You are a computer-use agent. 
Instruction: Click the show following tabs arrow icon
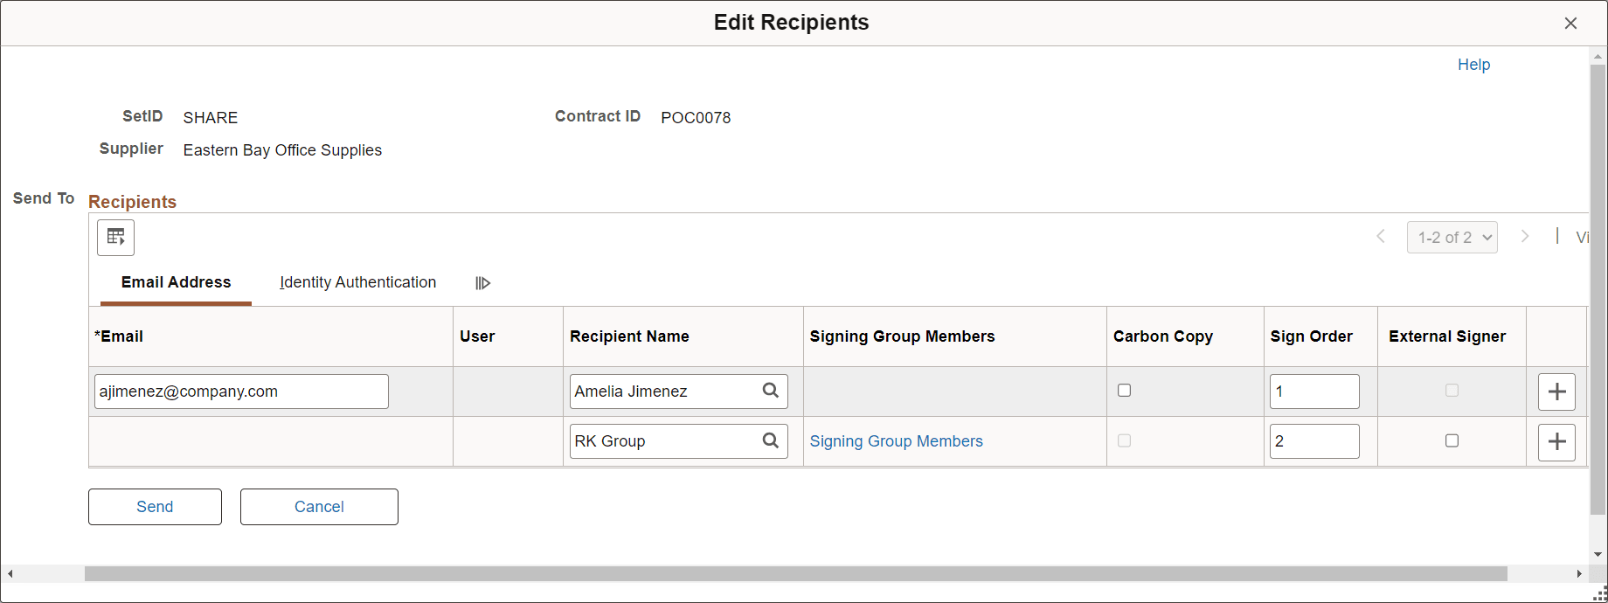(x=482, y=282)
